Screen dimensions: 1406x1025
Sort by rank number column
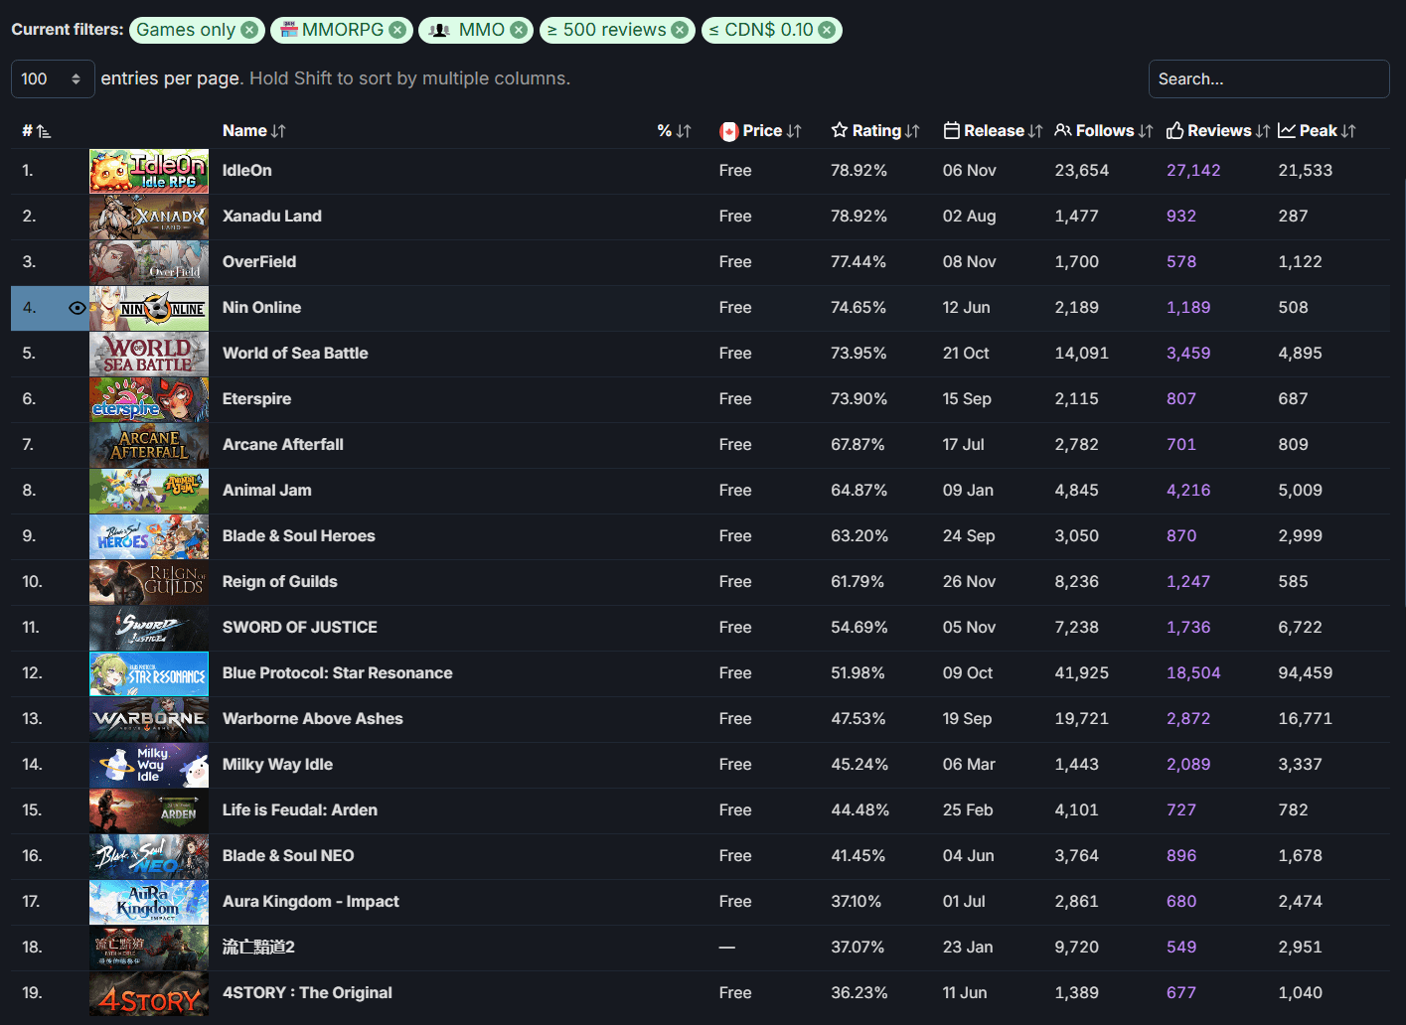tap(37, 131)
